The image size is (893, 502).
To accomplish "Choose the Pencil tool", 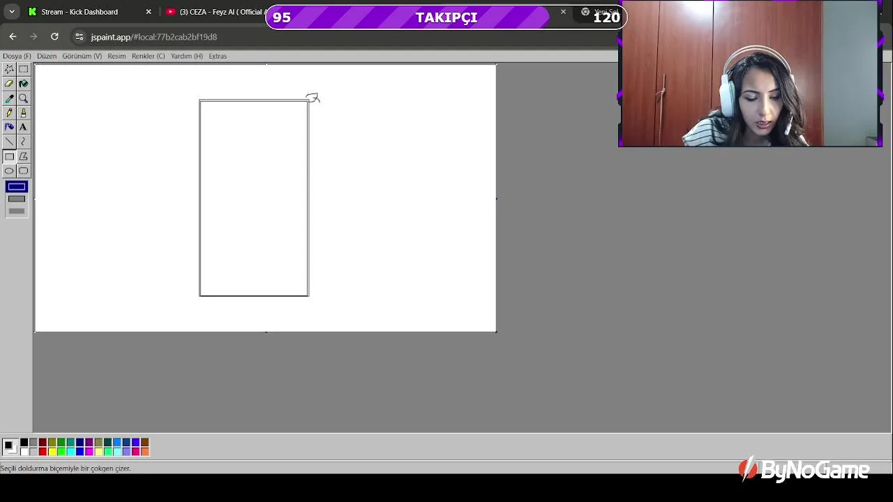I will pos(9,112).
